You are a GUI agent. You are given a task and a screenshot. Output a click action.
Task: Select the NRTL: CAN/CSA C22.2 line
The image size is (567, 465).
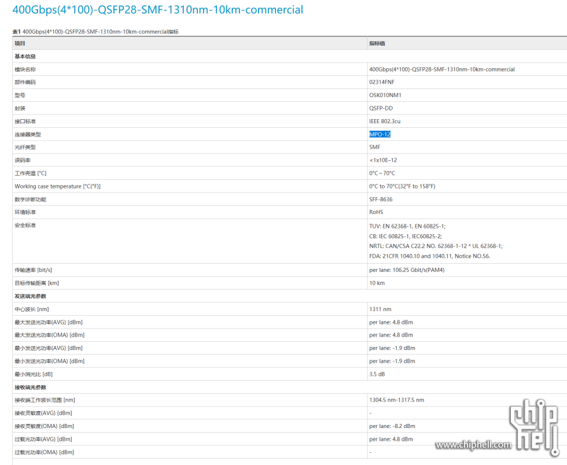(x=436, y=246)
